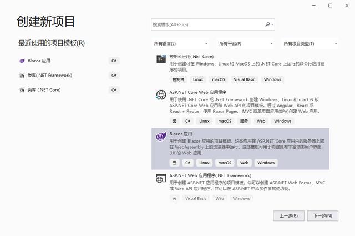Click the Blazor 应用 icon in recent templates
Image resolution: width=355 pixels, height=236 pixels.
click(22, 61)
